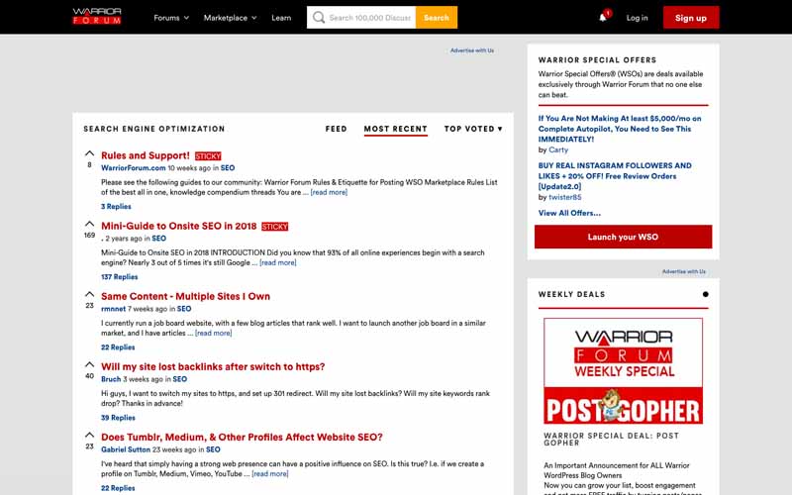Click the Weekly Deals carousel dot
The width and height of the screenshot is (792, 495).
(x=705, y=294)
